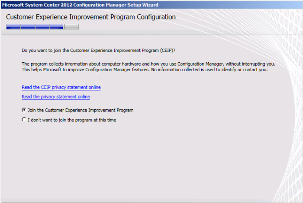Open Read the privacy statement online link

tap(56, 97)
